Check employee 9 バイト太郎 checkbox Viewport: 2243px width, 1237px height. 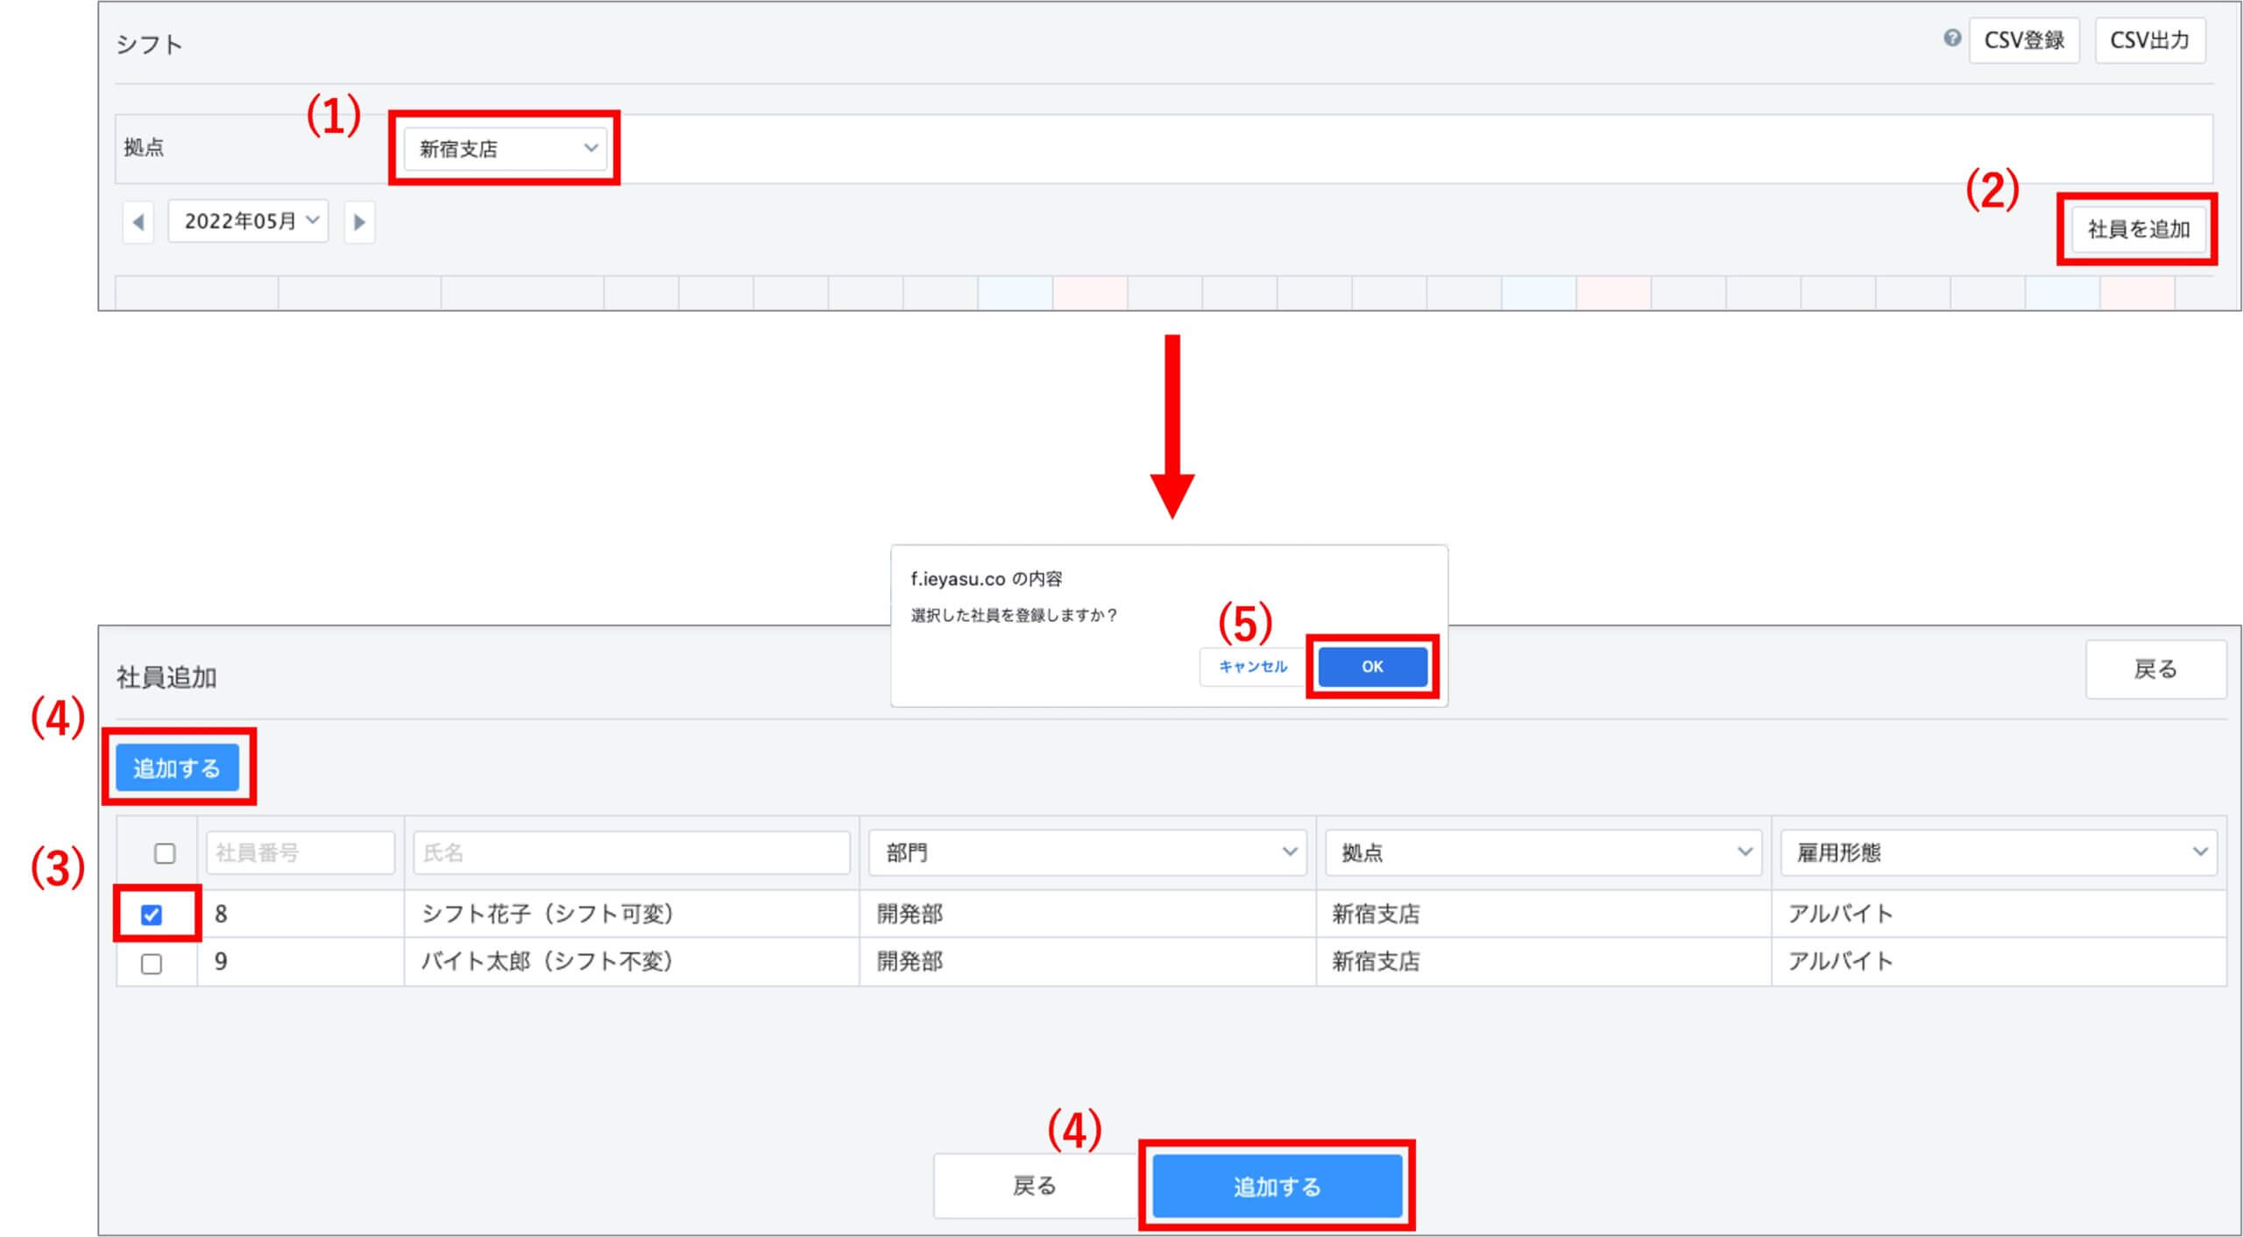(x=152, y=964)
